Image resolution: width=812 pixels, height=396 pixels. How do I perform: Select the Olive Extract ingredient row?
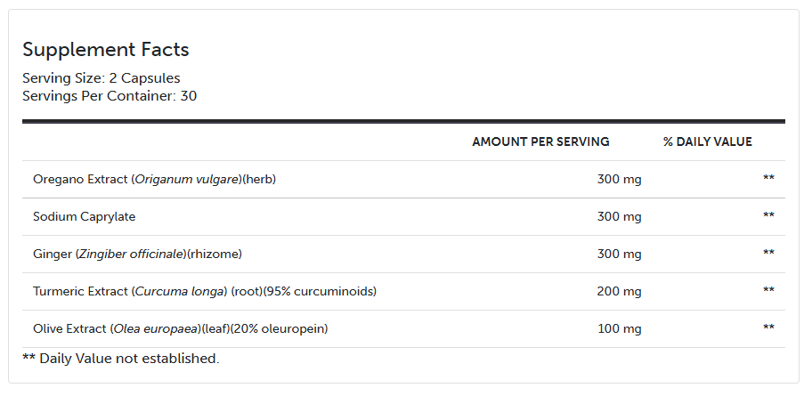tap(403, 328)
